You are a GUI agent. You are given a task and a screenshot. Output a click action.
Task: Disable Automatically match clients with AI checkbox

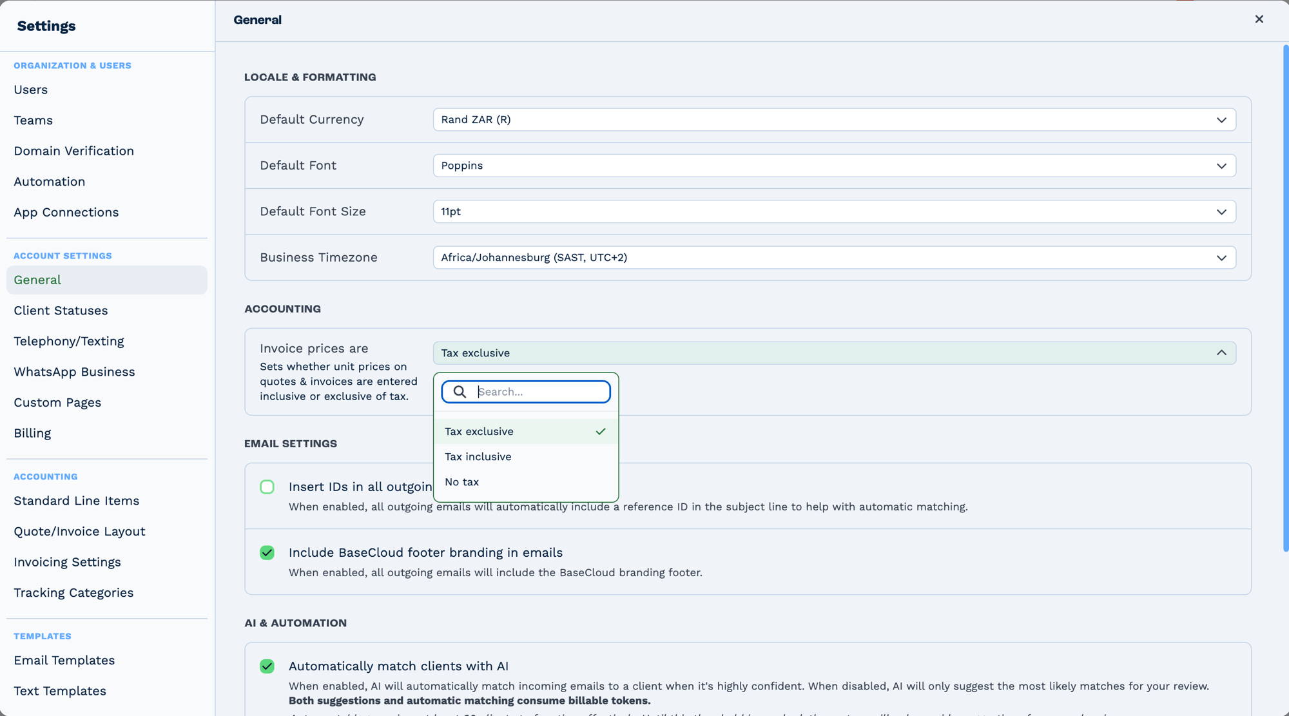(x=267, y=666)
